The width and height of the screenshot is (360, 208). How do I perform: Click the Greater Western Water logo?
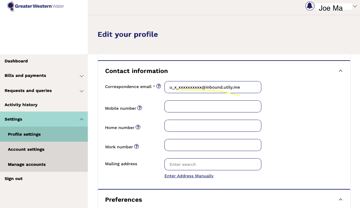pyautogui.click(x=36, y=6)
